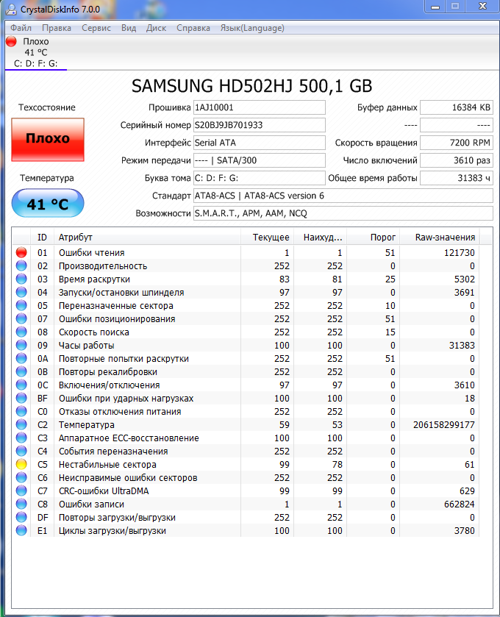Screen dimensions: 500x617
Task: Click the blue status icon in the Включения/отключения row
Action: pos(21,385)
